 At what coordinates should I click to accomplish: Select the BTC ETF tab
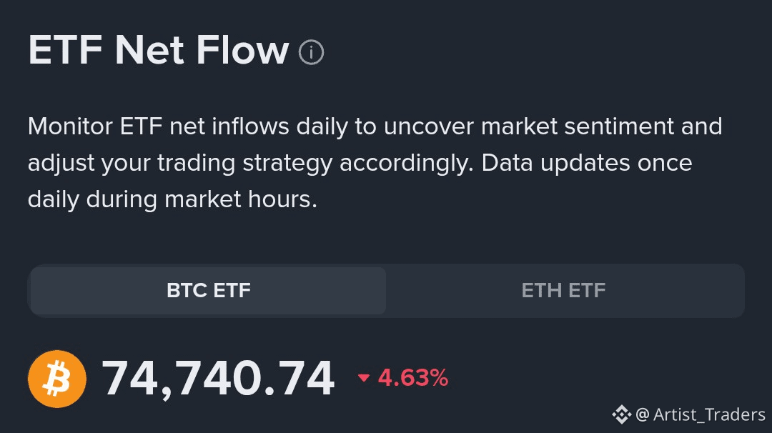tap(208, 291)
